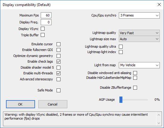Tick Optimize dynamic geometry
Image resolution: width=164 pixels, height=128 pixels.
point(58,56)
